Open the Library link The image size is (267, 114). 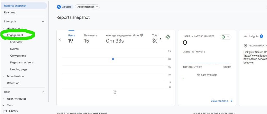coord(14,111)
